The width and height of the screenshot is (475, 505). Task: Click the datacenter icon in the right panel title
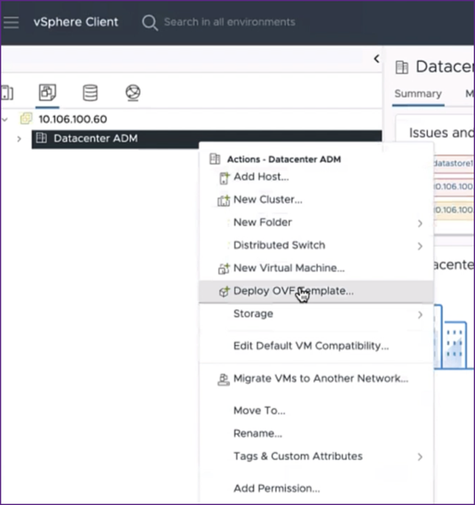pyautogui.click(x=401, y=67)
